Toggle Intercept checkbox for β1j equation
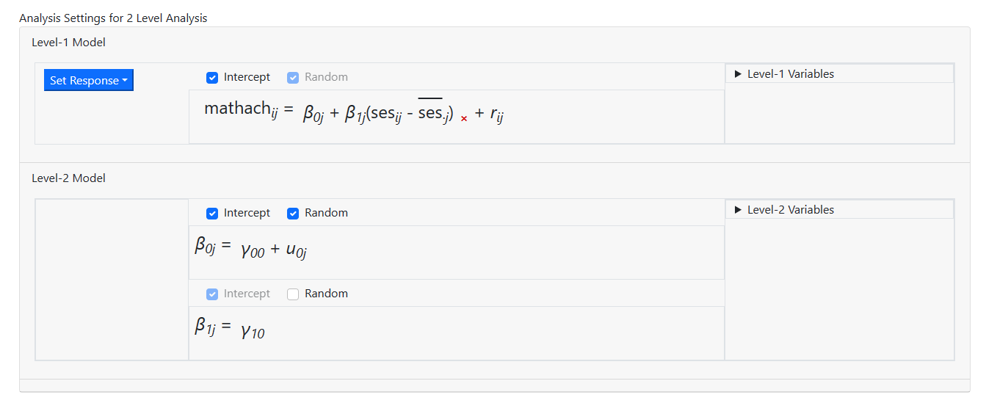This screenshot has width=986, height=403. (212, 294)
